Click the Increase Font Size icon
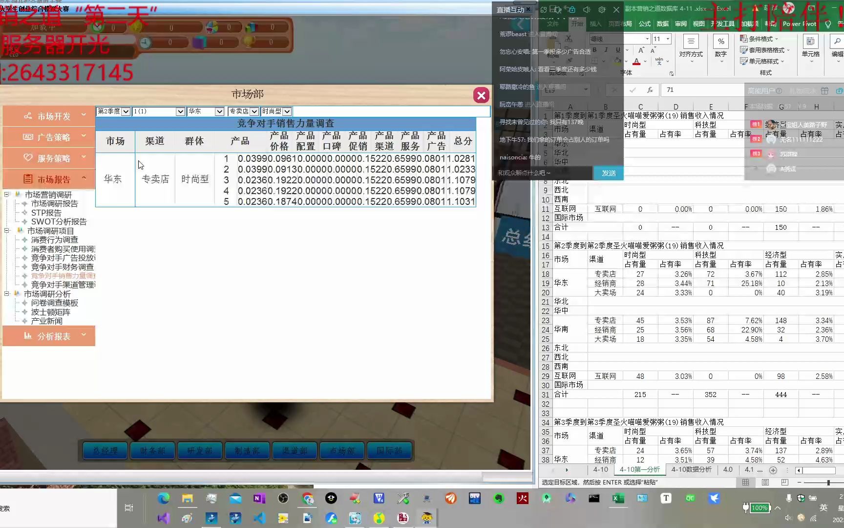This screenshot has width=844, height=528. [641, 50]
